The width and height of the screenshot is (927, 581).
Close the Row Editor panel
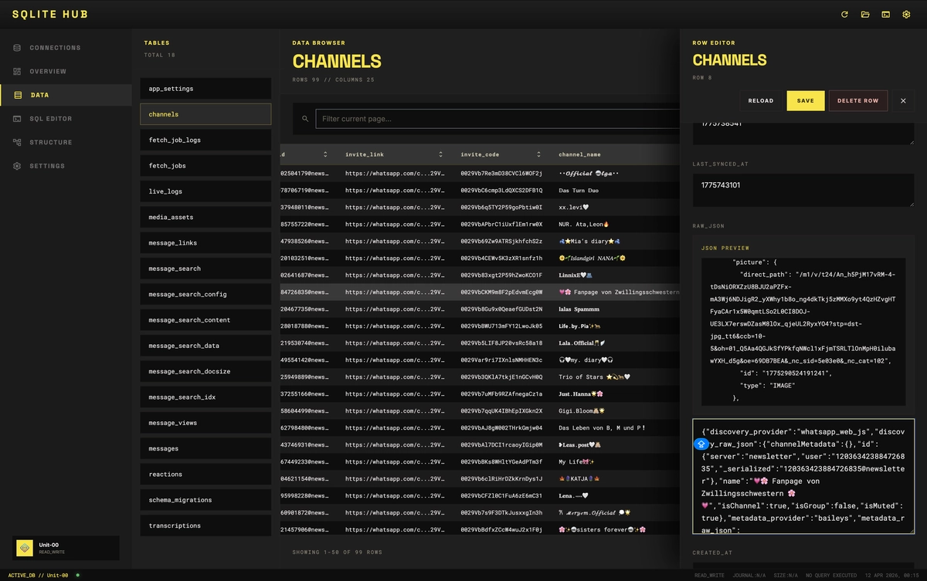[x=903, y=101]
